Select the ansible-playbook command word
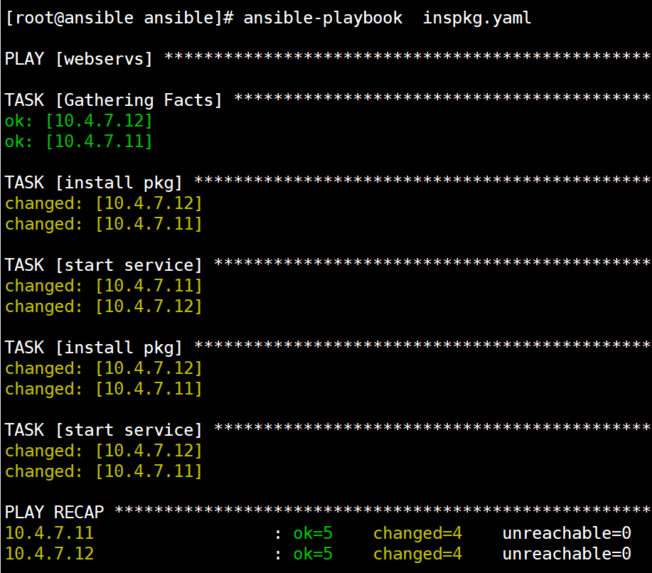 (x=323, y=18)
